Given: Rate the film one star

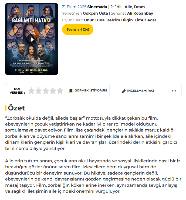Looking at the screenshot, I should [31, 91].
